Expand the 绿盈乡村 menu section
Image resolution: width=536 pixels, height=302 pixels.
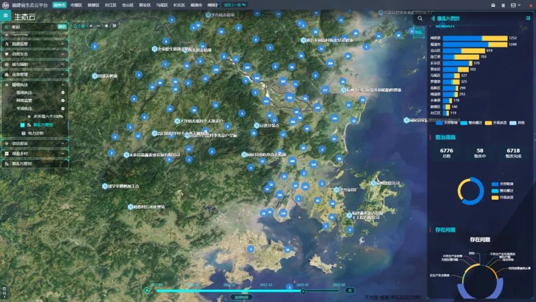coord(35,154)
